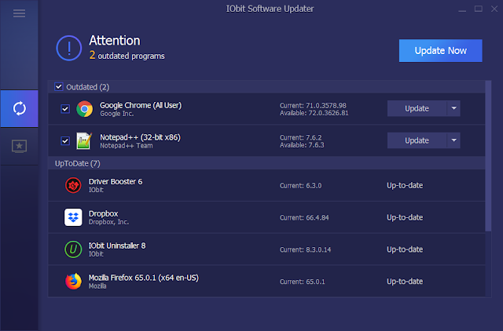Screen dimensions: 503x331
Task: Update Google Chrome (All User)
Action: coord(417,108)
